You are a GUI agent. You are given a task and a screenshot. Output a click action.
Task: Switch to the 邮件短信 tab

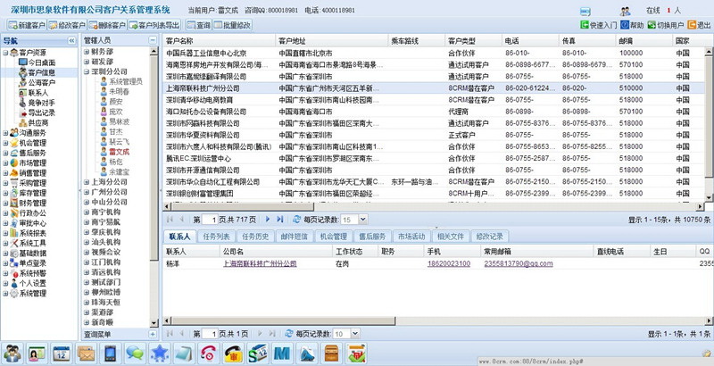[295, 237]
